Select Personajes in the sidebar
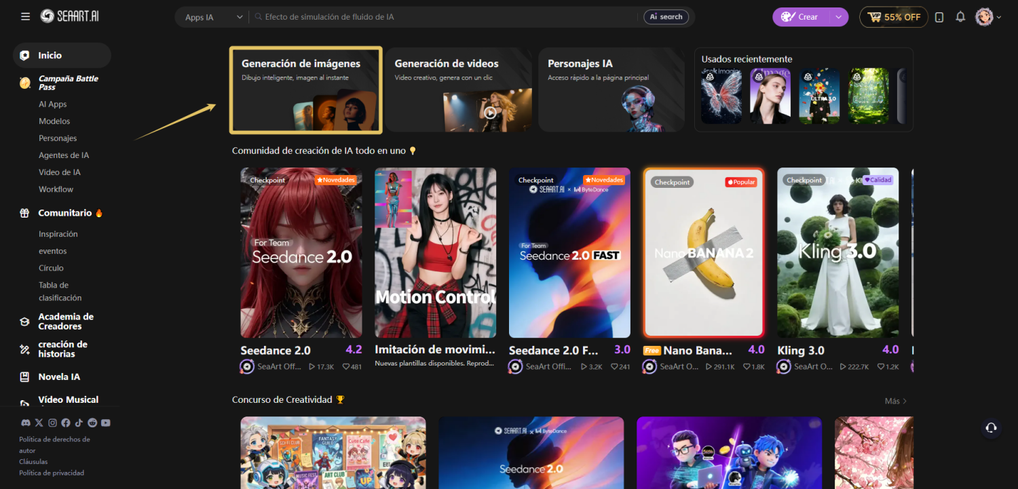Viewport: 1018px width, 489px height. [x=58, y=138]
